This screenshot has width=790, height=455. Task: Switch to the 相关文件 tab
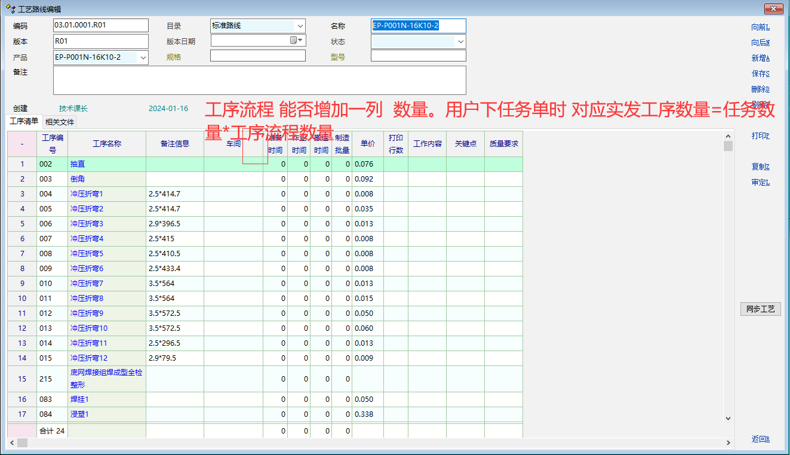click(x=60, y=122)
